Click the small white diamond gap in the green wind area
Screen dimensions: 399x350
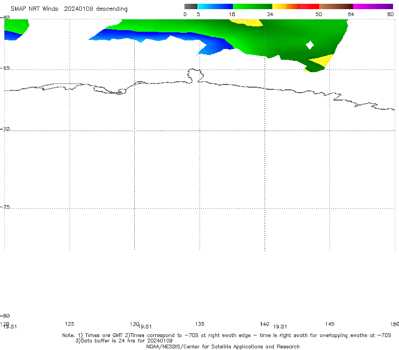309,45
